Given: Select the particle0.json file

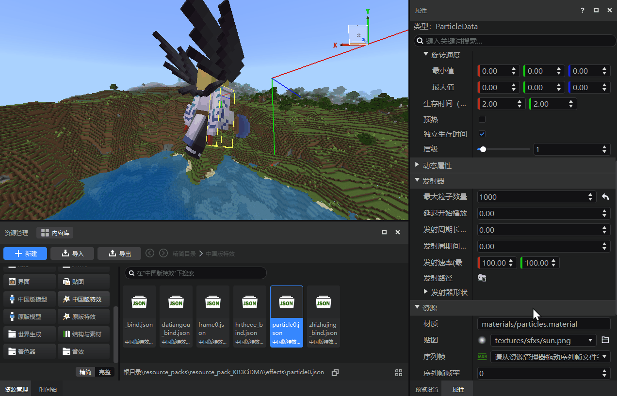Looking at the screenshot, I should pyautogui.click(x=287, y=316).
